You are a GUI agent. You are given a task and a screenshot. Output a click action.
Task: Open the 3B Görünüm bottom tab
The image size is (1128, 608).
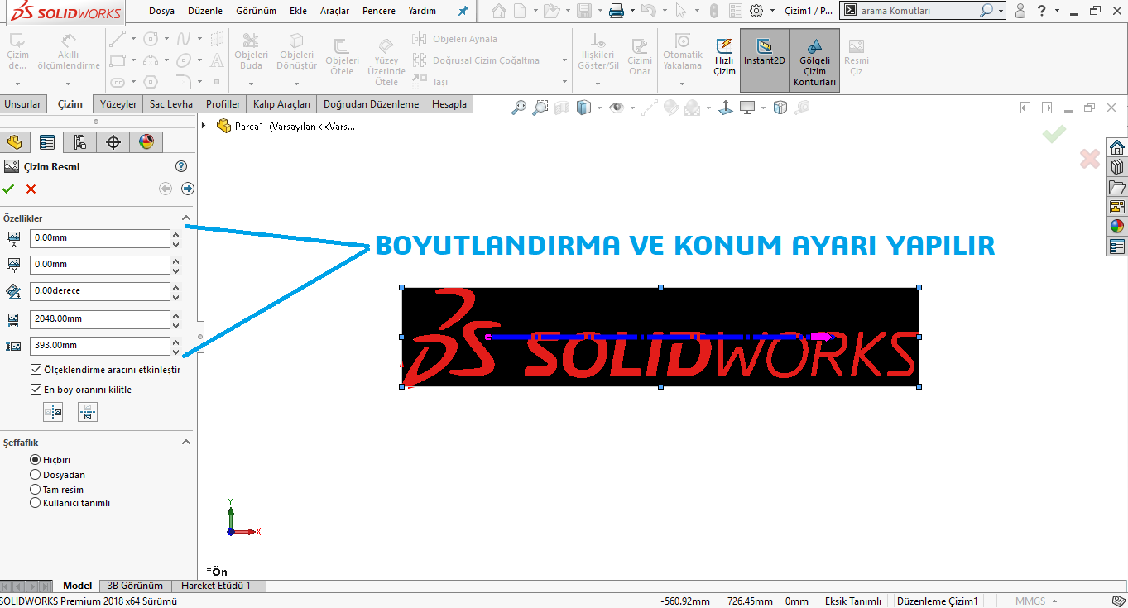tap(135, 586)
